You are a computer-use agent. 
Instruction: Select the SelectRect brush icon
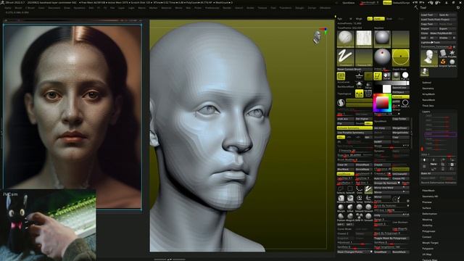[350, 189]
